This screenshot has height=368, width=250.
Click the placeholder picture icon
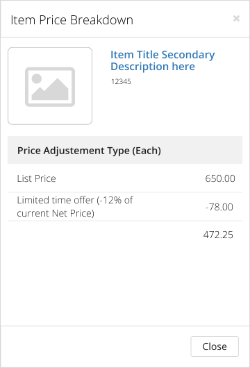tap(50, 87)
